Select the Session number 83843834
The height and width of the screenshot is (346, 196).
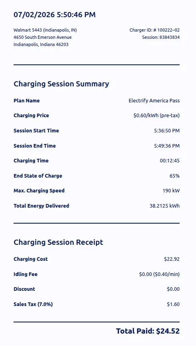tap(161, 37)
